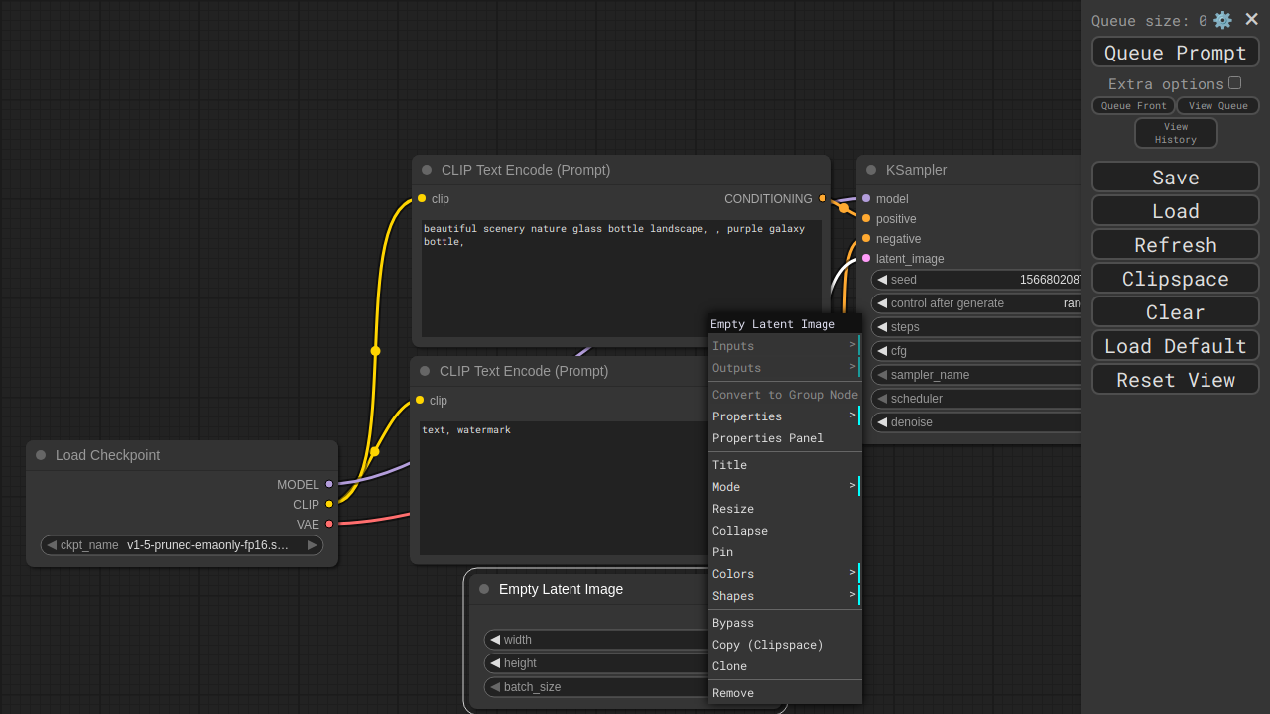Open the settings gear icon
Viewport: 1270px width, 714px height.
[1222, 20]
